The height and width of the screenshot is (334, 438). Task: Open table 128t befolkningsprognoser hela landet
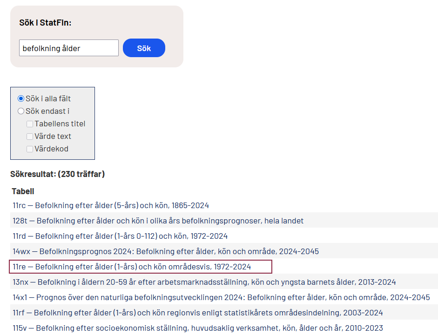158,221
